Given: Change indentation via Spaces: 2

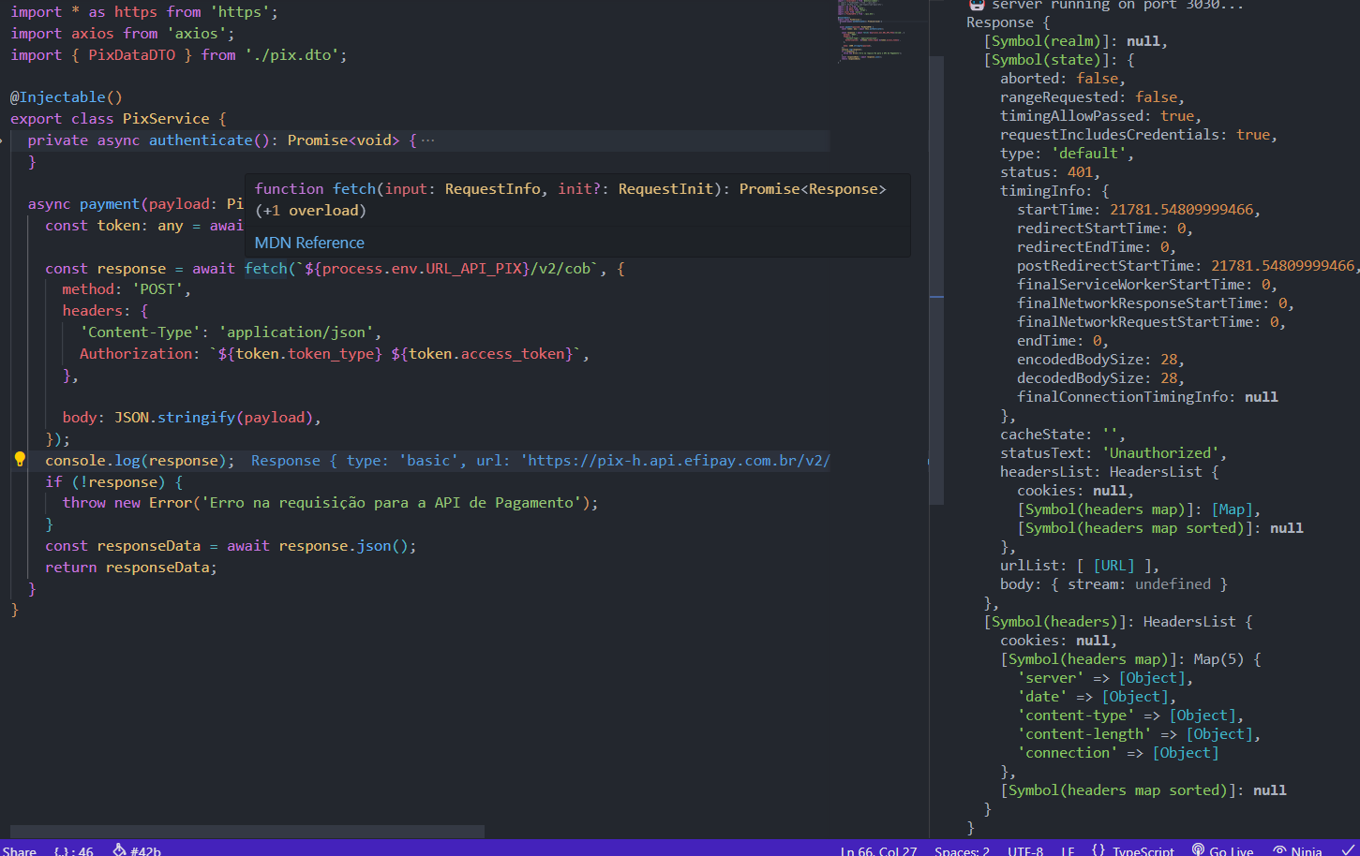Looking at the screenshot, I should [962, 850].
